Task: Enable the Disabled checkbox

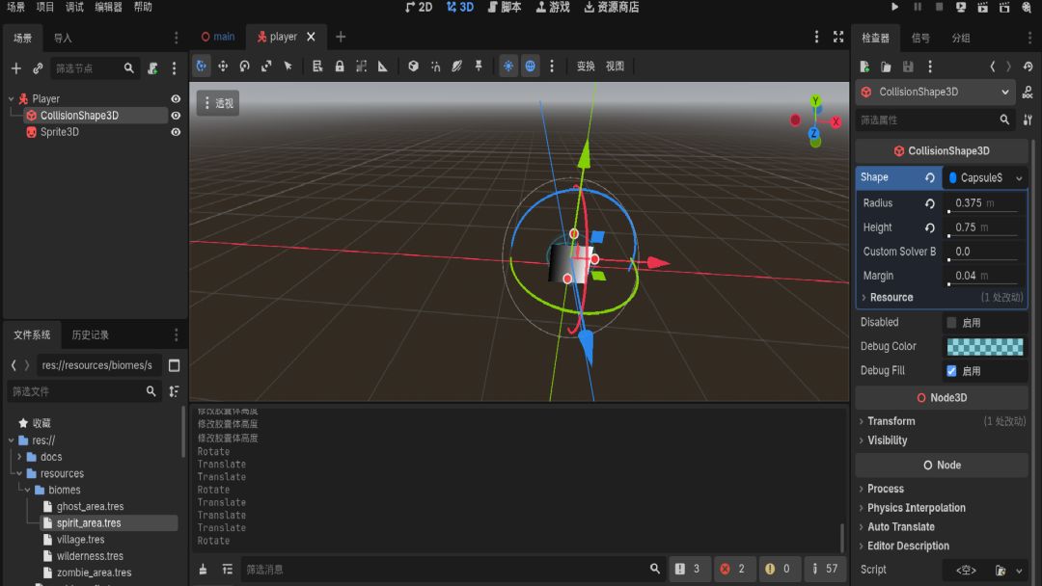Action: point(951,323)
